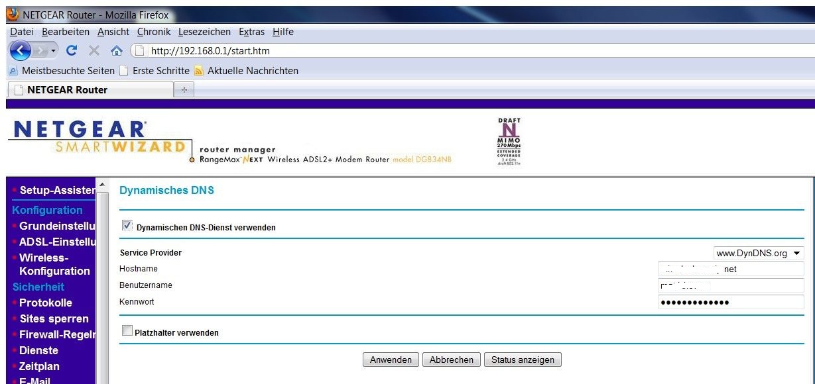Click the Sicherheit section heading

point(38,287)
